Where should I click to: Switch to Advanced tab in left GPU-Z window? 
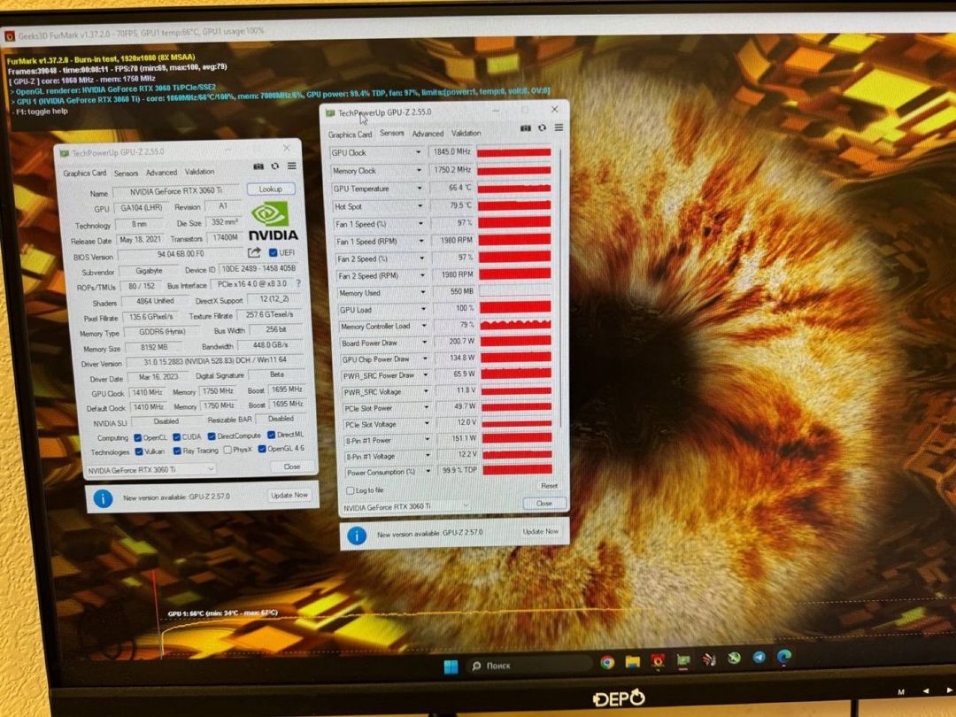(162, 173)
